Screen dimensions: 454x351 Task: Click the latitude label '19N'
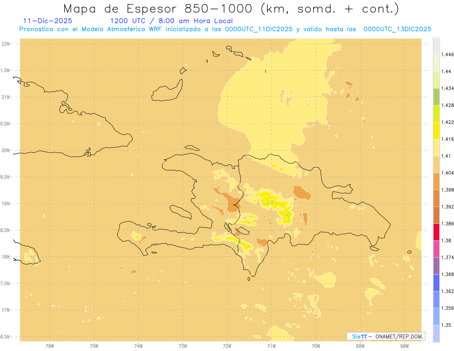5,203
